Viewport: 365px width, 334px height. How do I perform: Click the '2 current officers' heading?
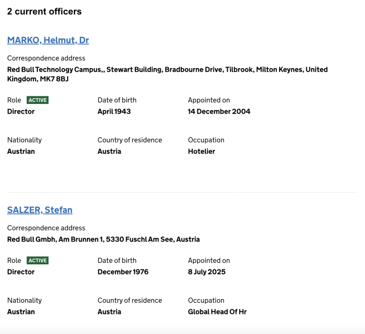[44, 12]
